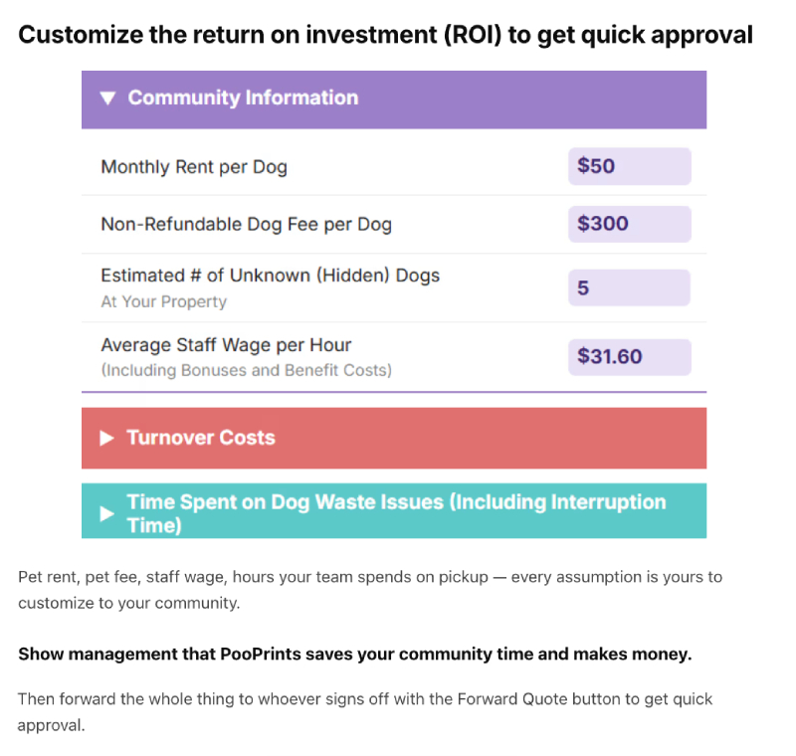This screenshot has width=796, height=756.
Task: Expand the Turnover Costs triangle arrow
Action: (106, 438)
